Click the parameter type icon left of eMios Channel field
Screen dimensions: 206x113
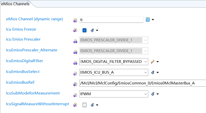tap(75, 20)
